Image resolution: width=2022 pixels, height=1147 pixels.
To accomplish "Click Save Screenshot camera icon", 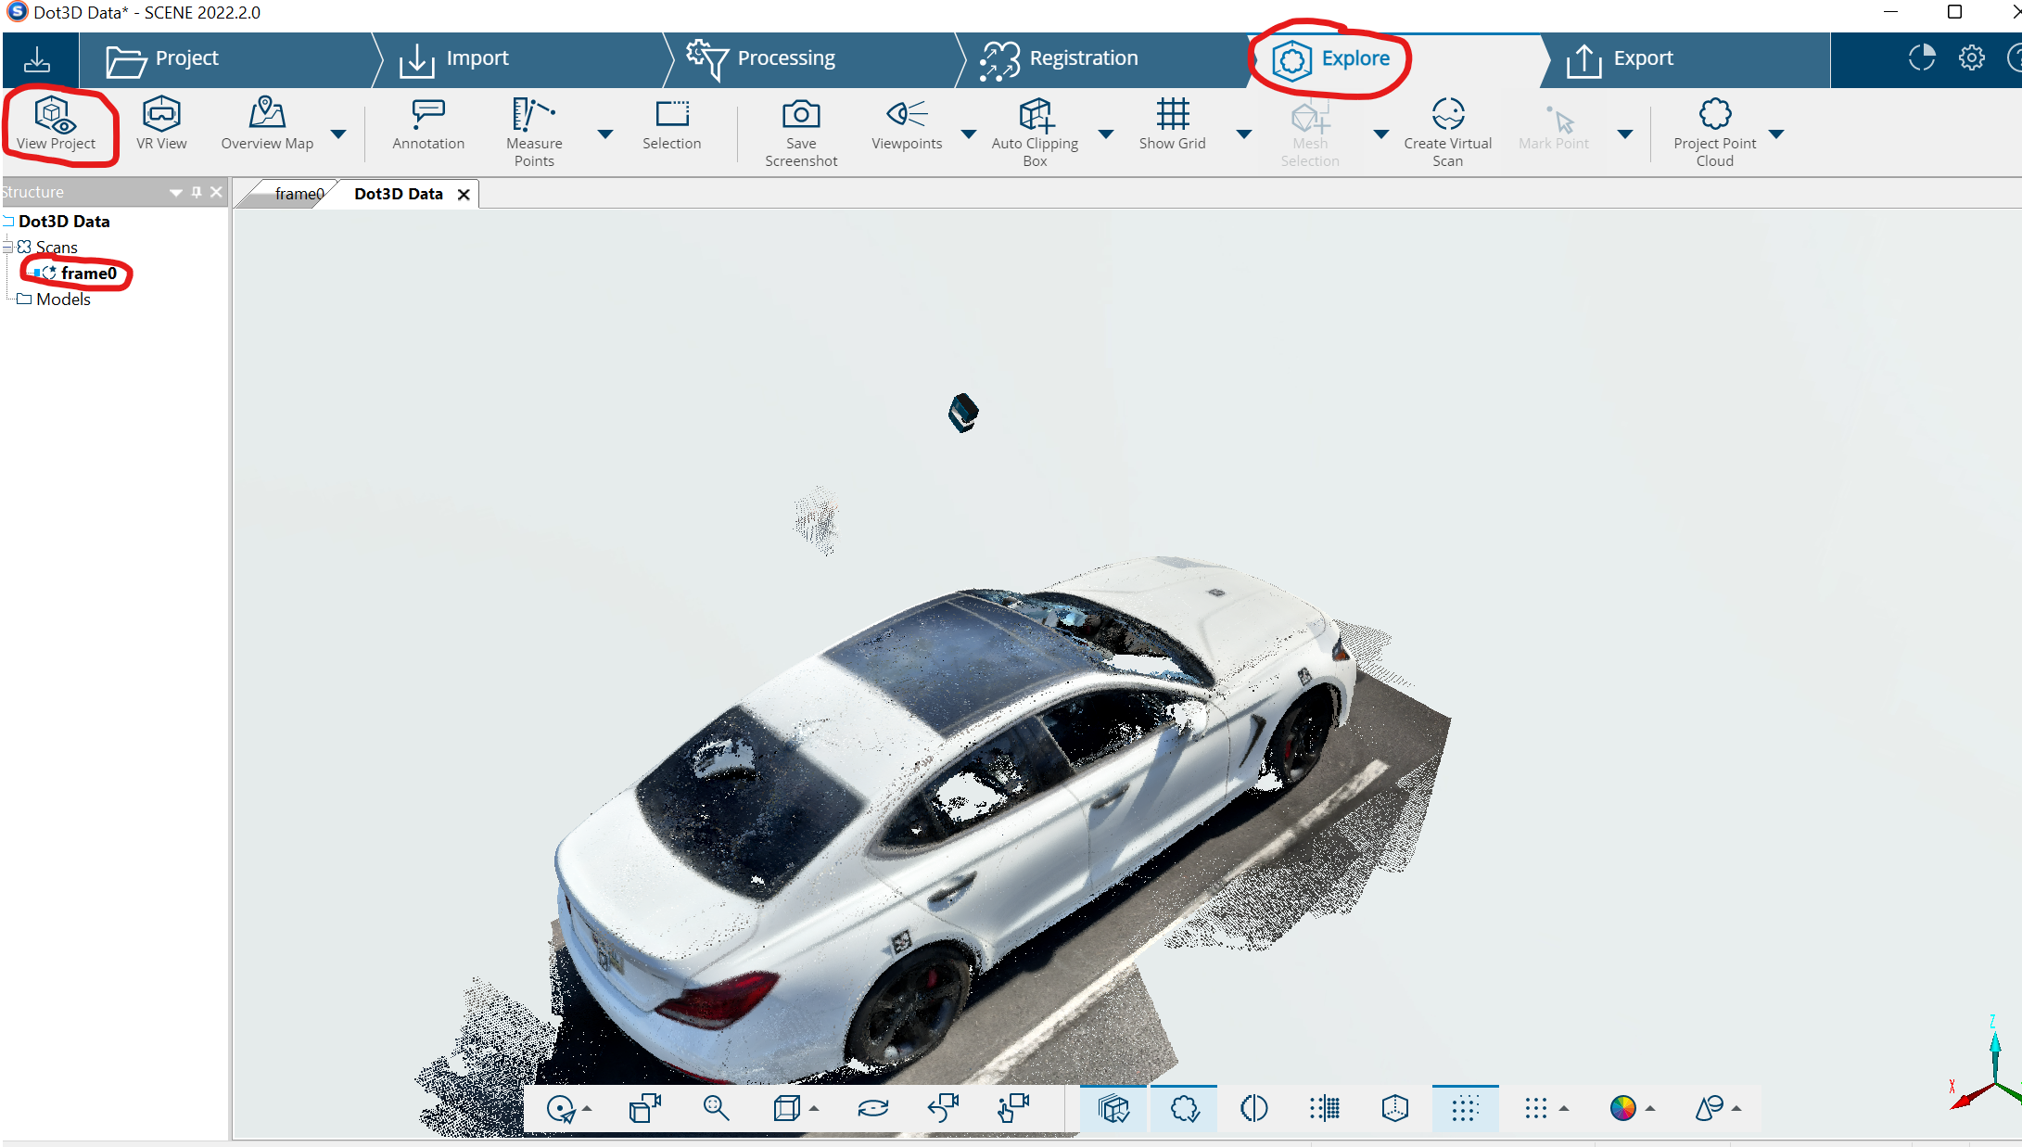I will [x=801, y=115].
